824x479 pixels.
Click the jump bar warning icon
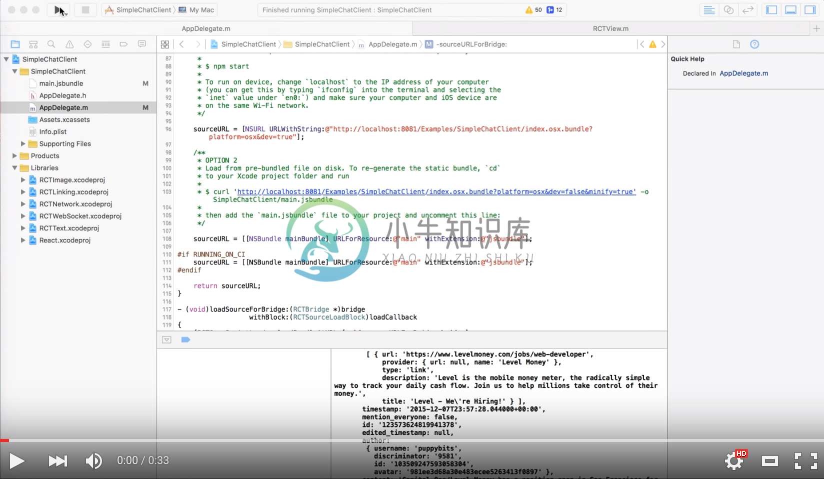[652, 44]
